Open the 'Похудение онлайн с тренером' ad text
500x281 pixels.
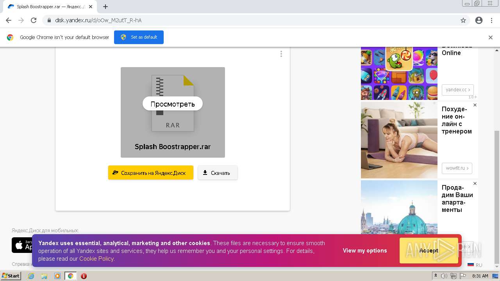click(x=457, y=120)
